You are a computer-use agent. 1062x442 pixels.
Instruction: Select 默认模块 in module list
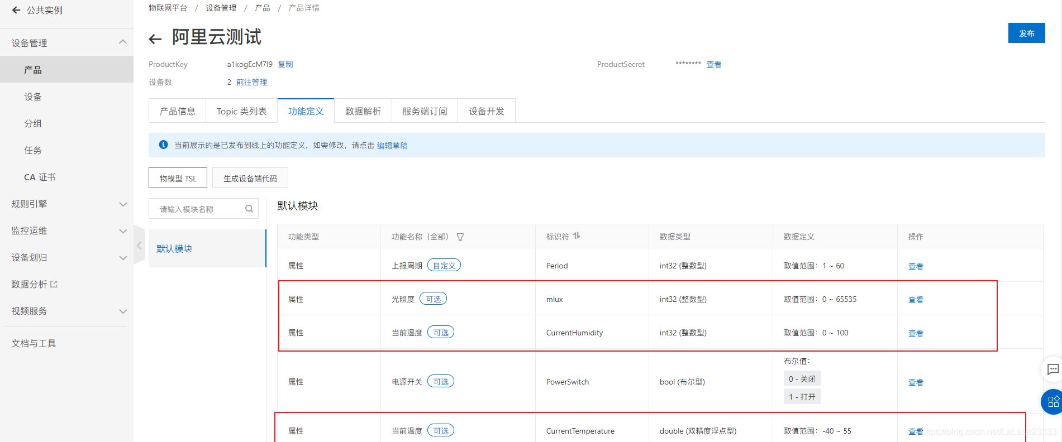[207, 248]
